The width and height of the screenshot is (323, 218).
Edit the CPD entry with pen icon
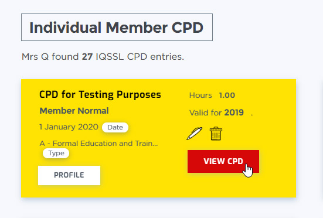tap(194, 134)
